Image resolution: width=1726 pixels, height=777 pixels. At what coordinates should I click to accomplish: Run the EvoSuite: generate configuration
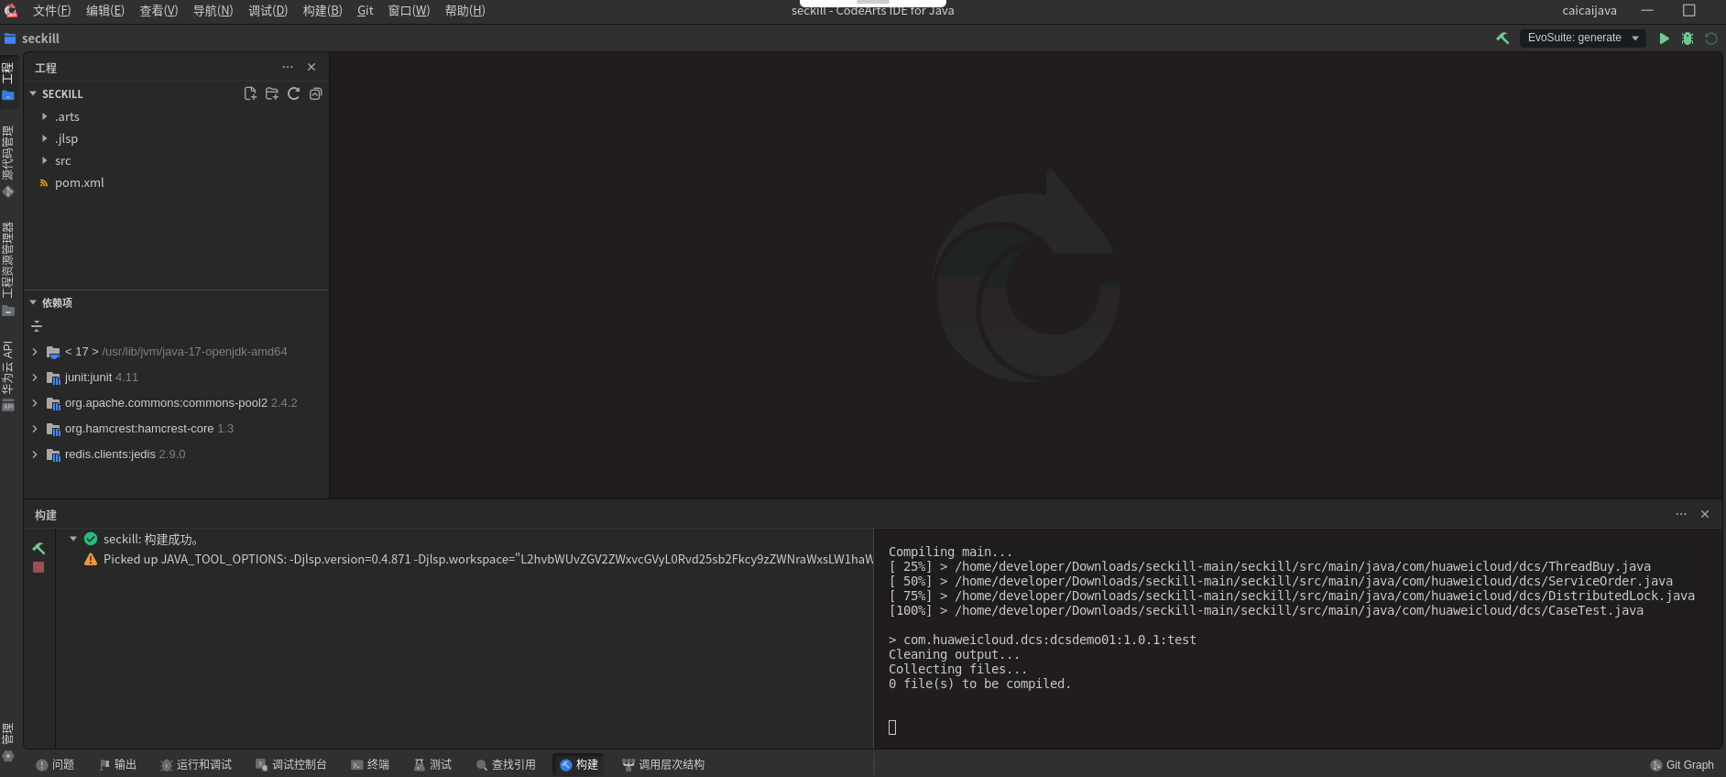click(1664, 38)
